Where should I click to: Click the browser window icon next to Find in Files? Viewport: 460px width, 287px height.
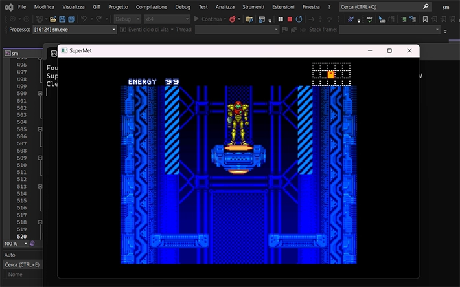click(262, 19)
